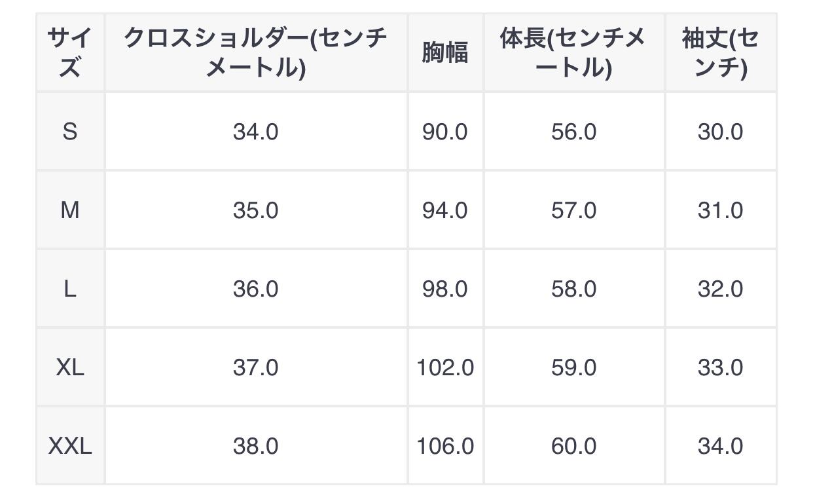Select the 袖丈 column header

coord(720,52)
